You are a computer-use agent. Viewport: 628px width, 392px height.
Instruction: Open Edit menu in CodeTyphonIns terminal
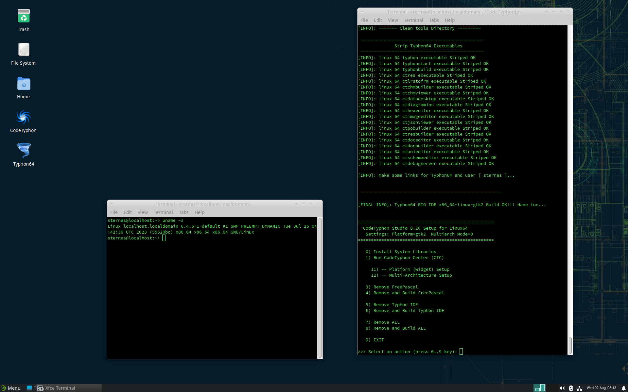pos(378,20)
